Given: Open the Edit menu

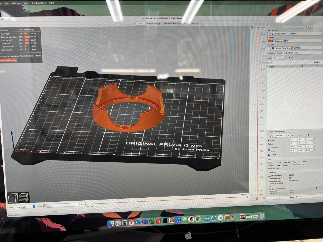Looking at the screenshot, I should point(6,3).
